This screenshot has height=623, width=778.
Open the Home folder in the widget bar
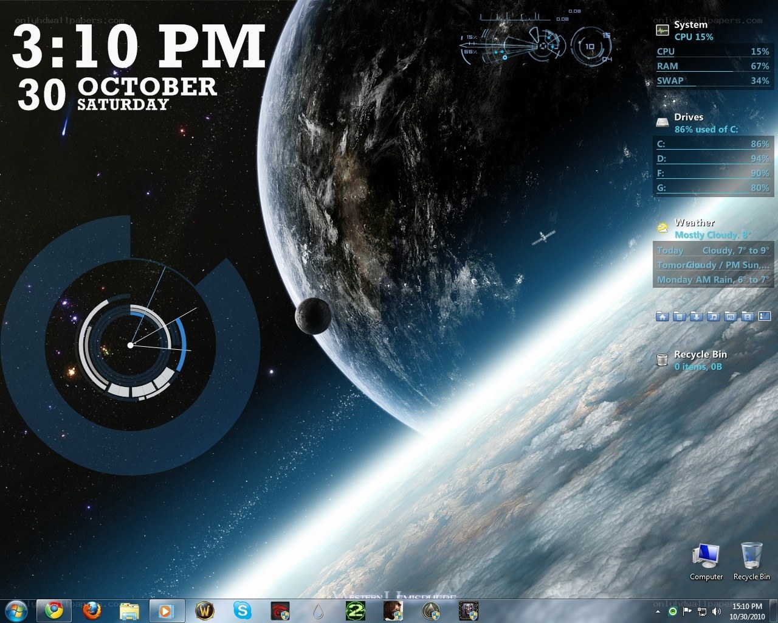click(663, 316)
